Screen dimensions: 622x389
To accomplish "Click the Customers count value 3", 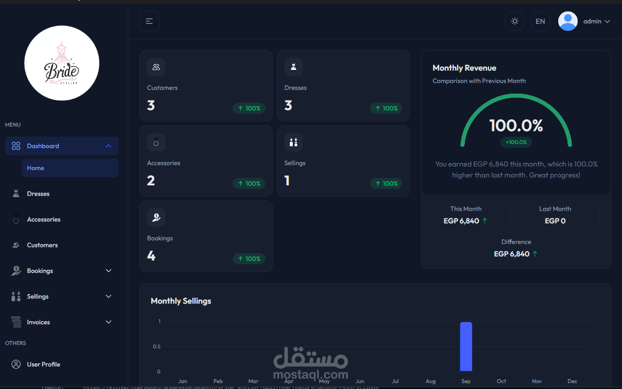I will point(151,106).
